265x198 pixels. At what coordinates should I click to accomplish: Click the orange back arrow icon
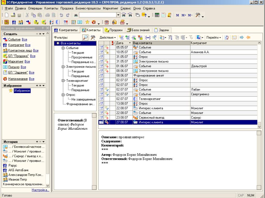coord(248,37)
